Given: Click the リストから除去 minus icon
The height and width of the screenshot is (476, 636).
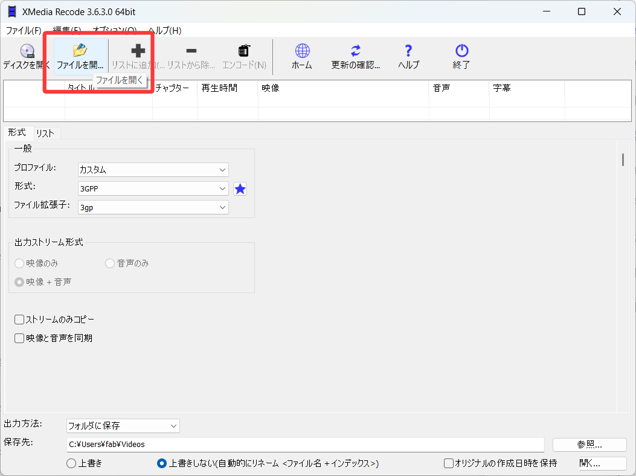Looking at the screenshot, I should tap(191, 51).
